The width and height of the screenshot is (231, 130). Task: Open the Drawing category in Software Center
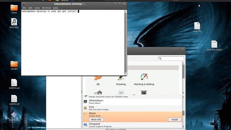pos(121,81)
